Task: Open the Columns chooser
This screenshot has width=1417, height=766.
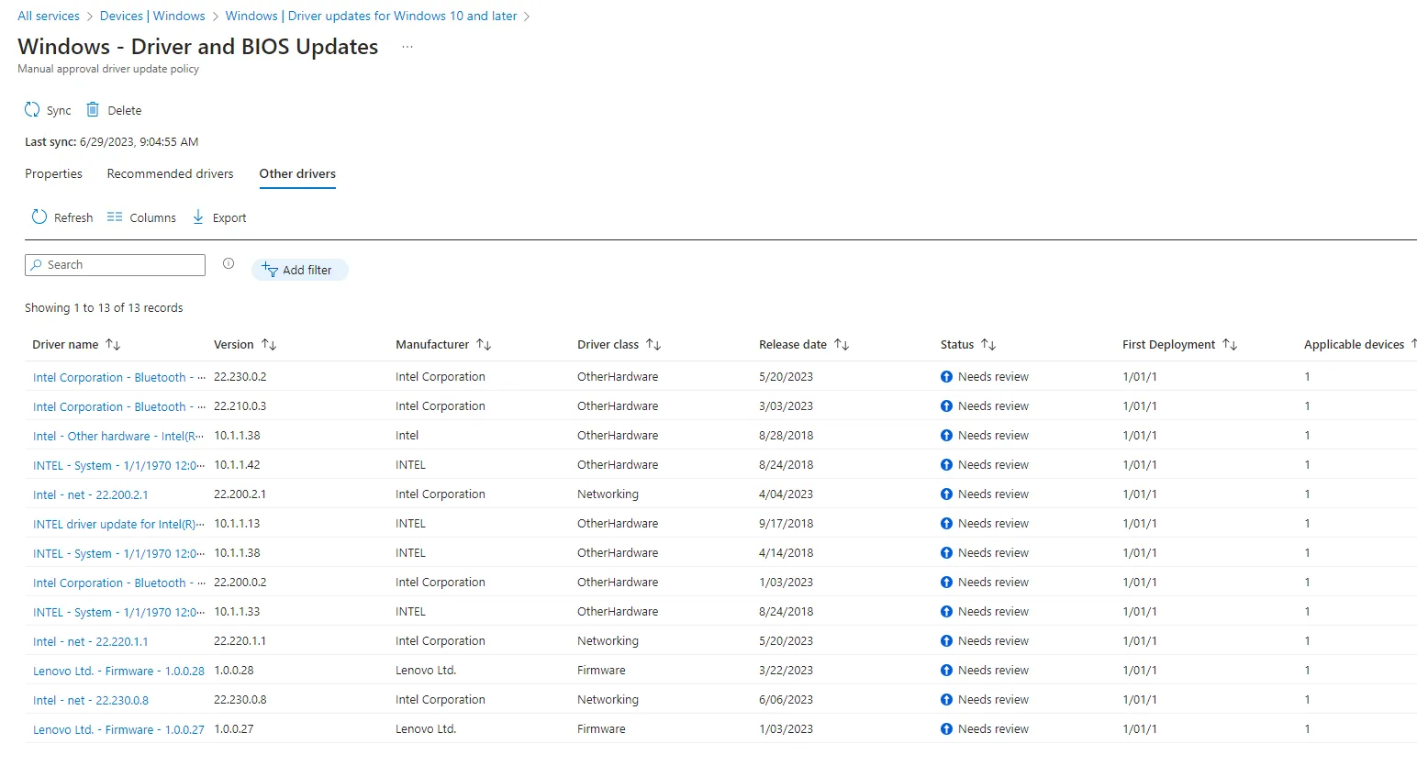Action: (141, 217)
